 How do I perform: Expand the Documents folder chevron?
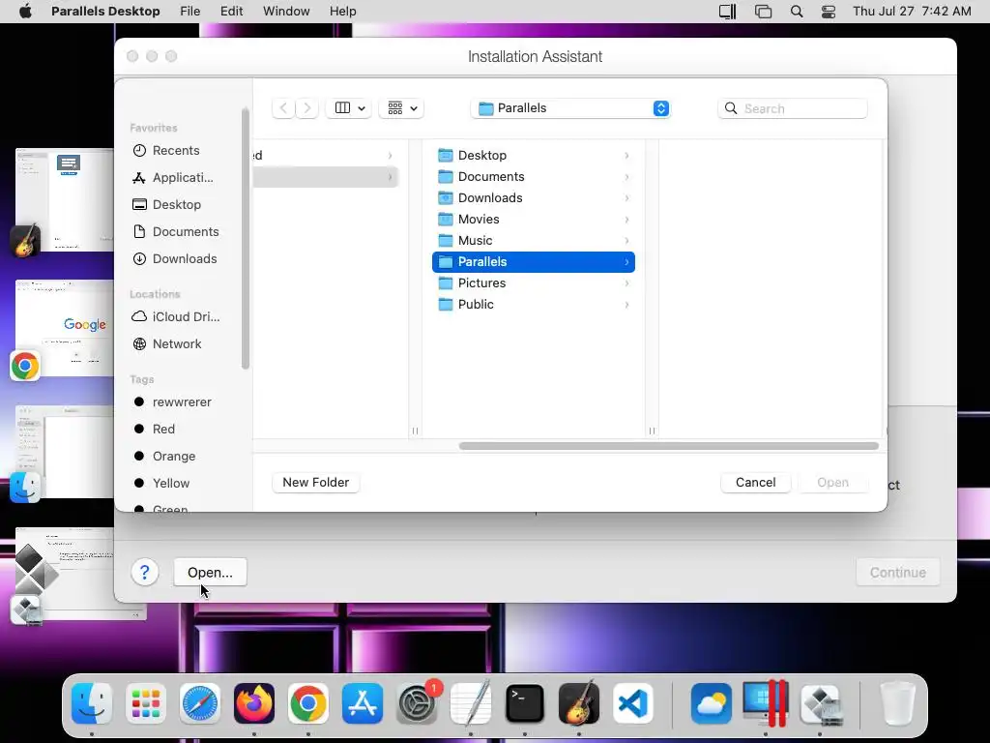pyautogui.click(x=626, y=177)
